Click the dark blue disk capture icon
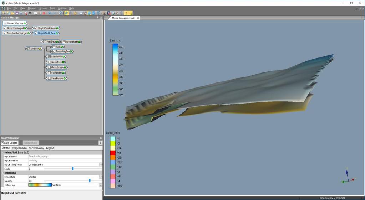This screenshot has height=200, width=365. click(x=109, y=13)
